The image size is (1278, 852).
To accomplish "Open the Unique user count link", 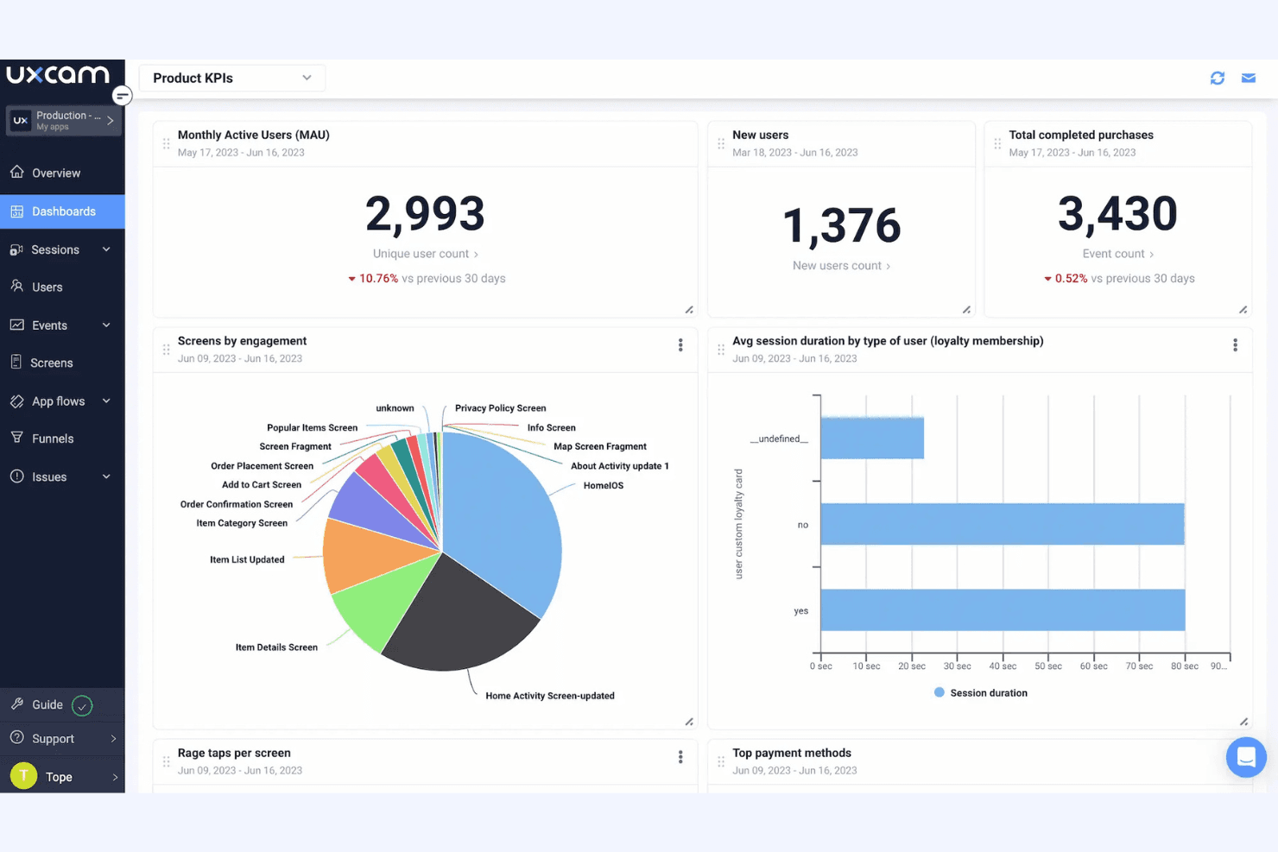I will [x=426, y=254].
